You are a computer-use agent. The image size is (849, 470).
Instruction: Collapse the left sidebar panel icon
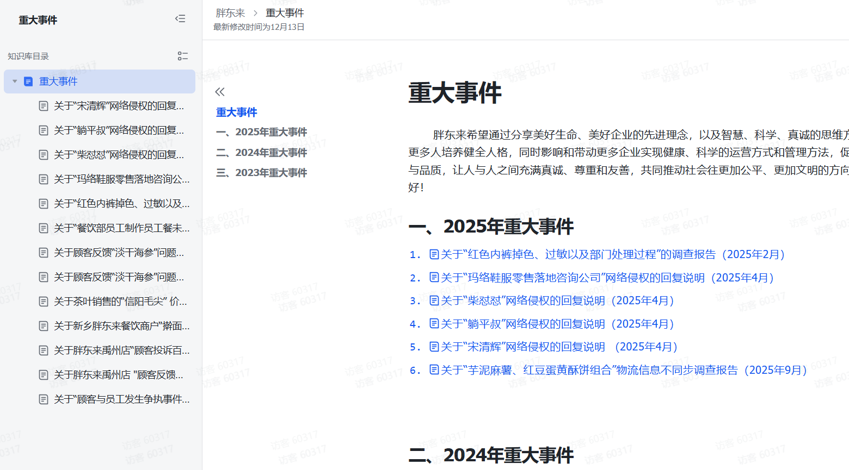(x=180, y=19)
